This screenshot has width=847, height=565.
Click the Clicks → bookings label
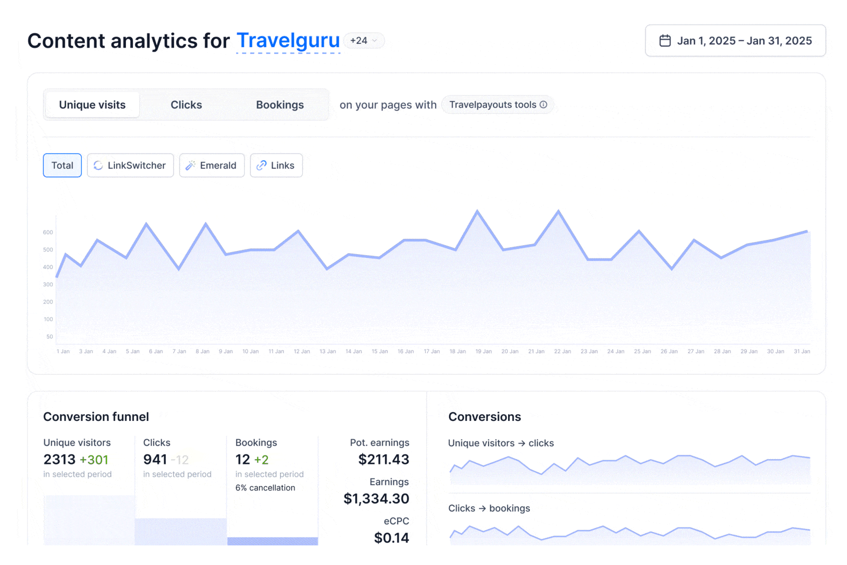(x=489, y=508)
